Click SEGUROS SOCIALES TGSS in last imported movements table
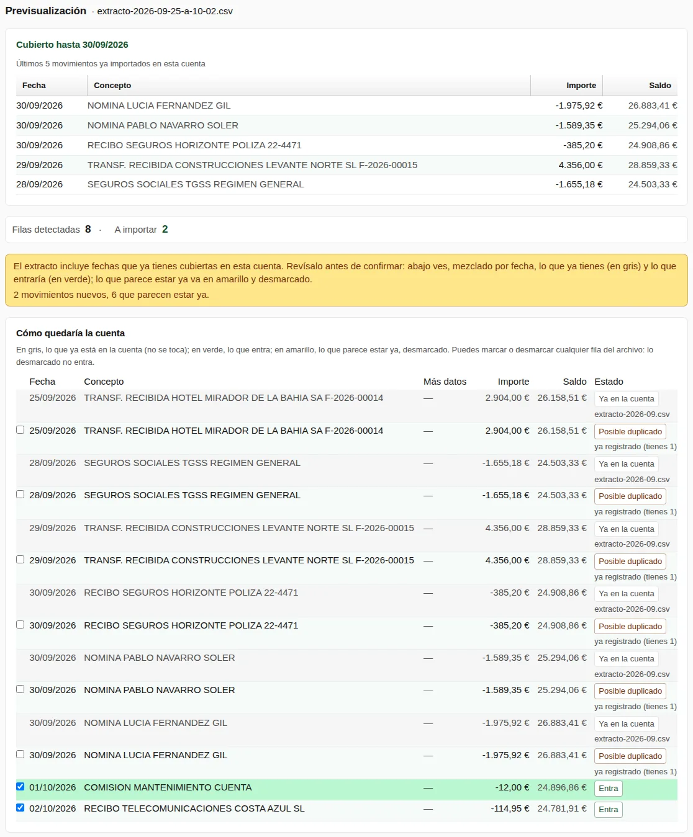The height and width of the screenshot is (837, 693). [x=196, y=184]
